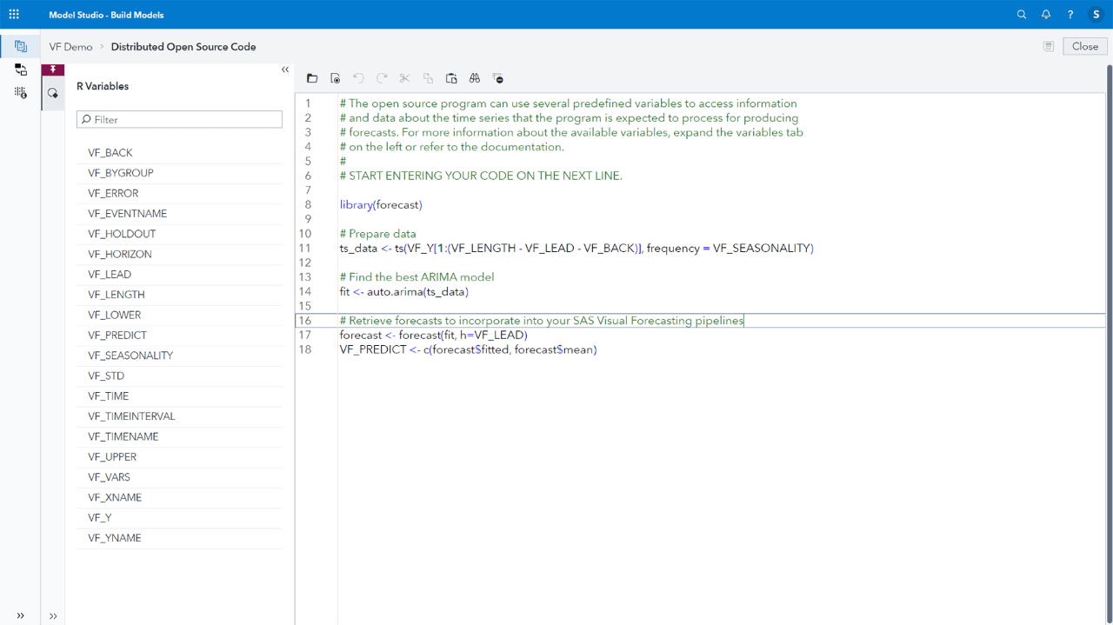Click the Undo icon above the code
1113x625 pixels.
[x=358, y=77]
